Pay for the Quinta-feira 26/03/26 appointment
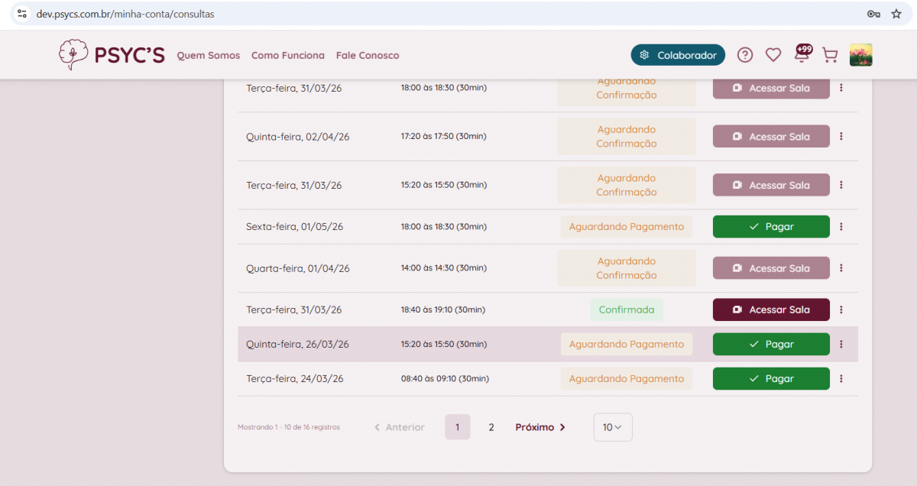 tap(771, 344)
